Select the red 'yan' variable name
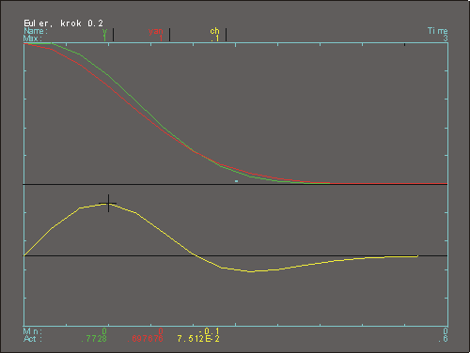 pyautogui.click(x=156, y=31)
